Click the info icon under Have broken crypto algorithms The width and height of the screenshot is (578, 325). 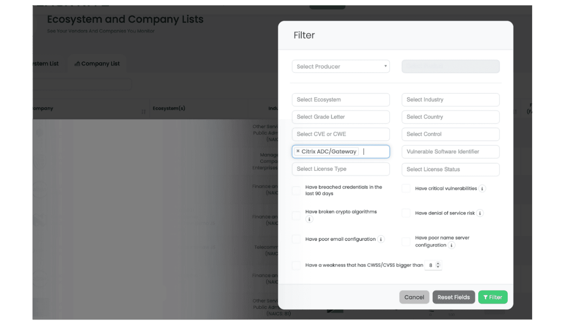(309, 219)
